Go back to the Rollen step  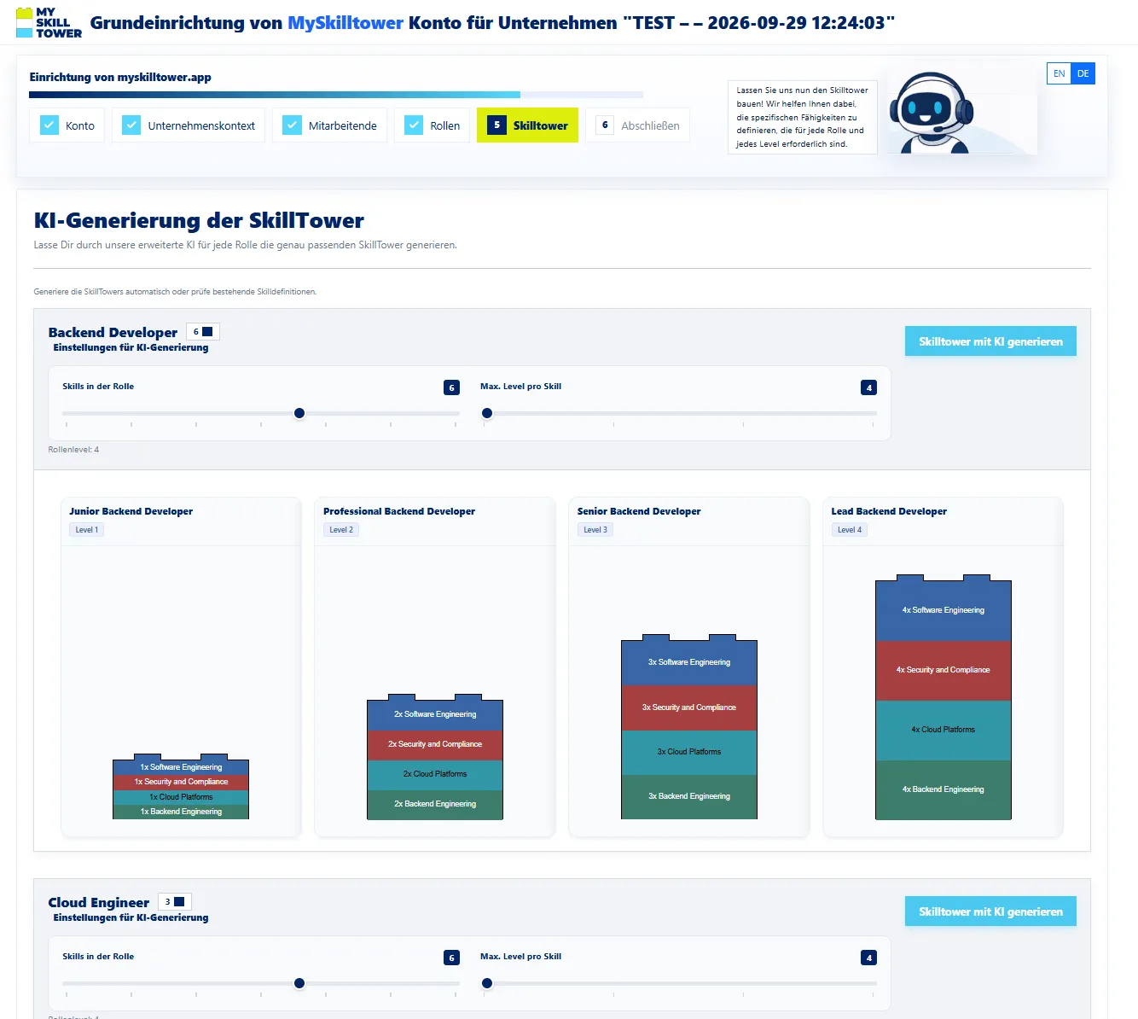point(433,125)
